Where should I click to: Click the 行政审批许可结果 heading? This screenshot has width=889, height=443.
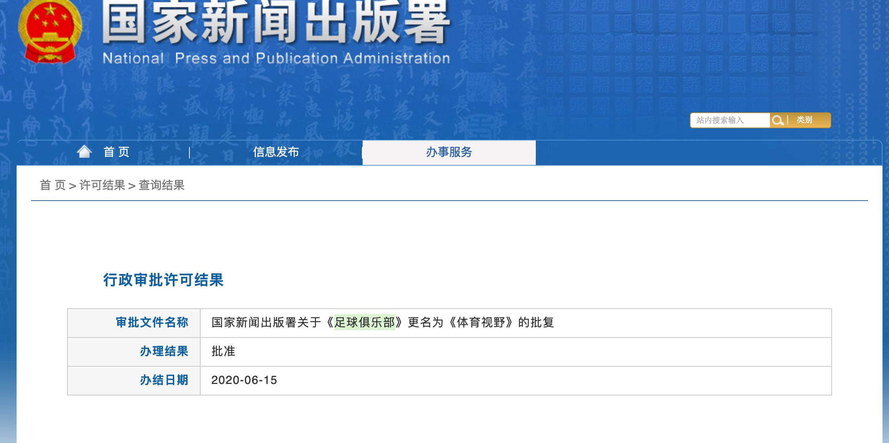(163, 280)
